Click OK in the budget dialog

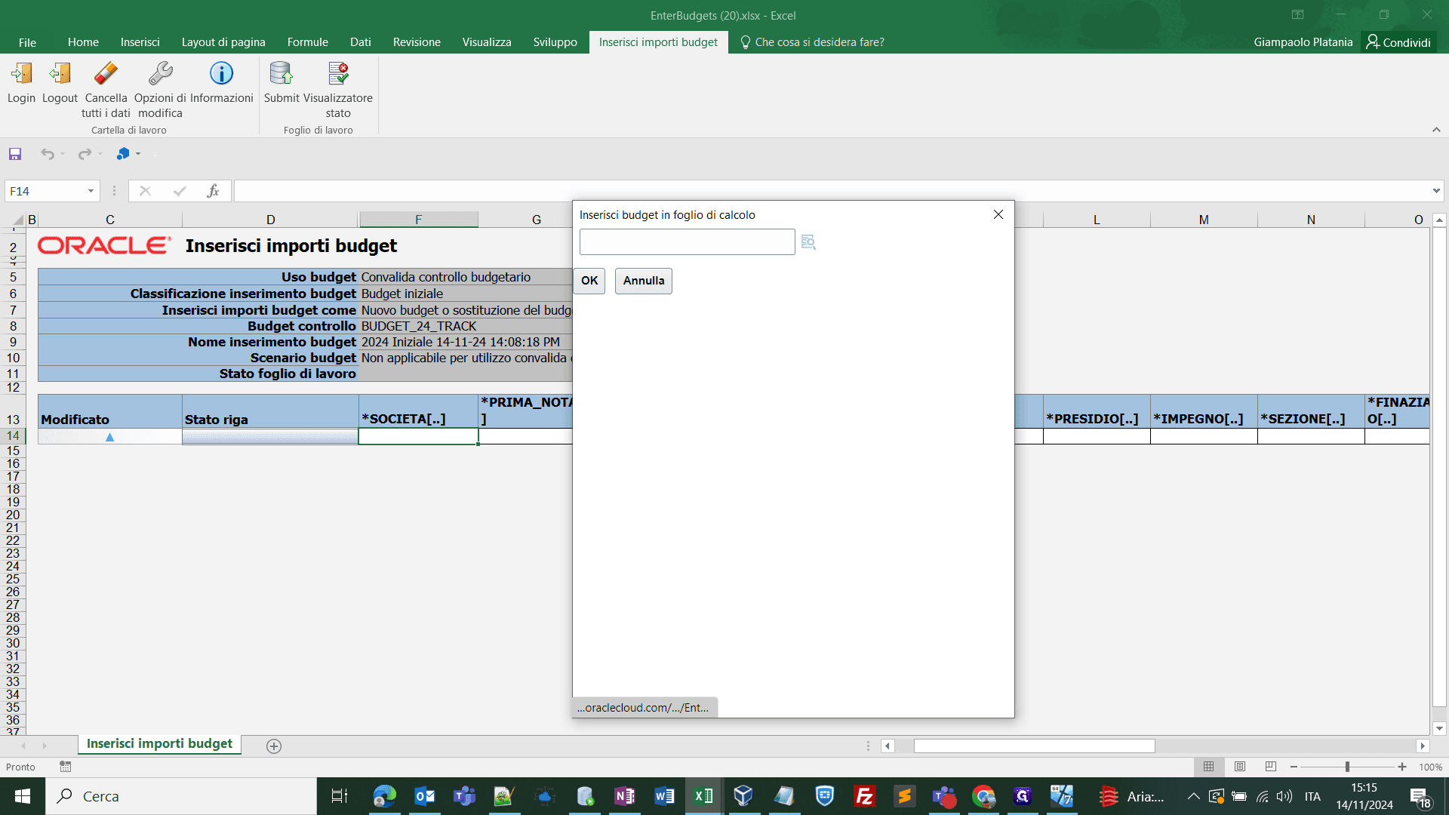(589, 281)
